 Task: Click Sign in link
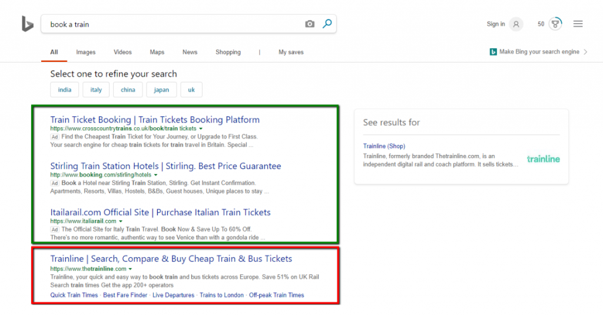point(496,24)
